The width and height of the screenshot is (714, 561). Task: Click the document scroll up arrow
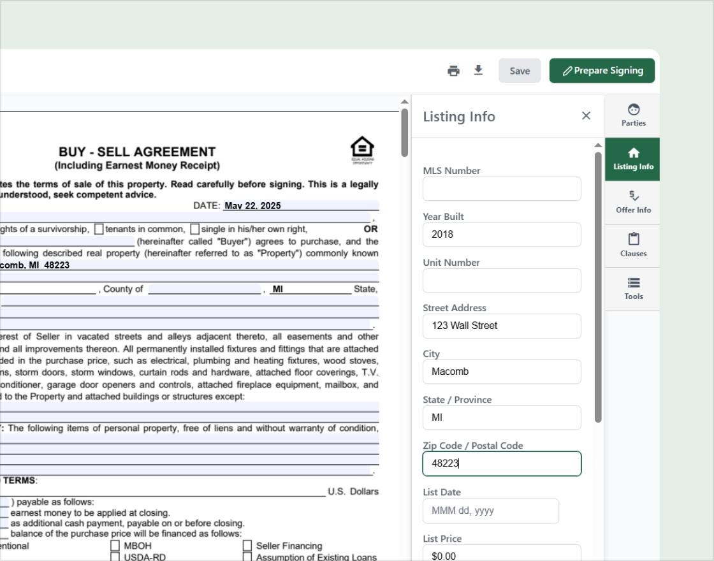click(404, 101)
